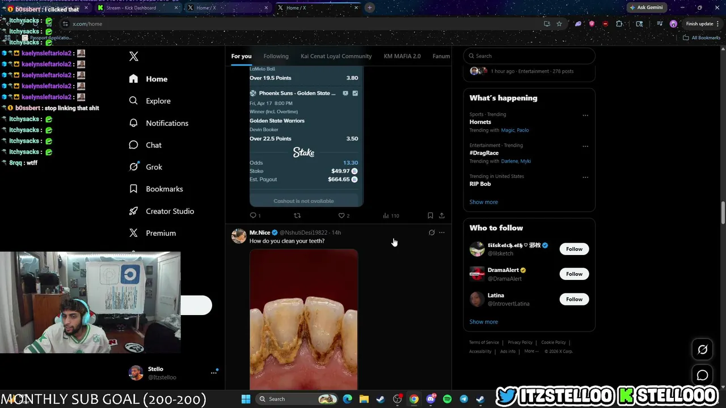Open more options for RIP Bob trend
The height and width of the screenshot is (408, 726).
pos(585,177)
